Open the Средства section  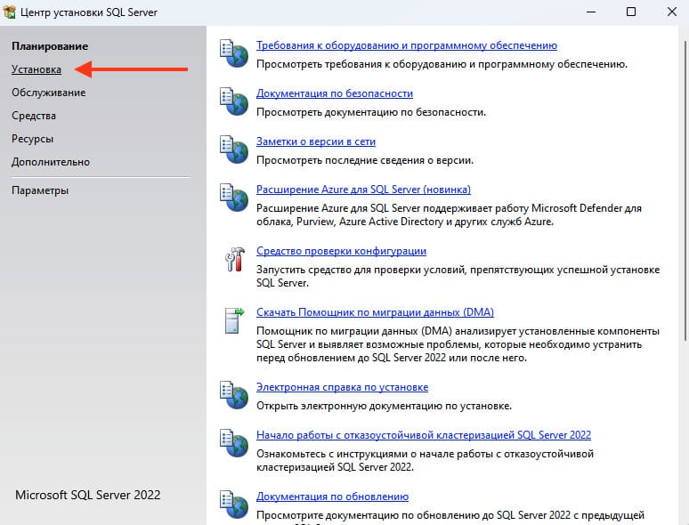pos(34,116)
